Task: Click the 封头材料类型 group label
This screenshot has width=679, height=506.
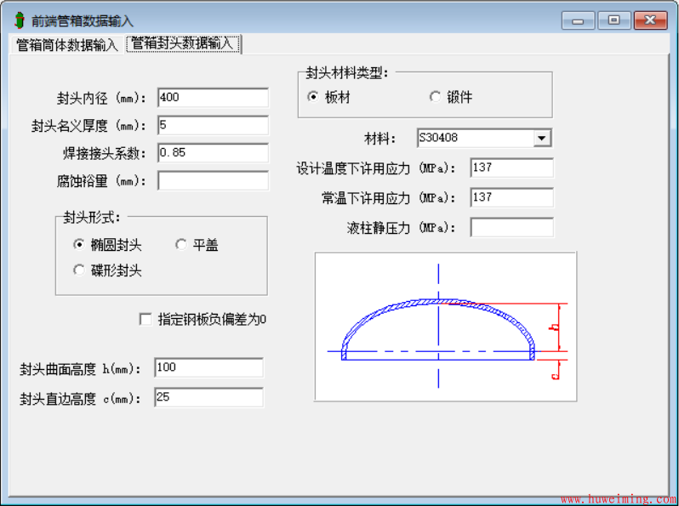Action: click(347, 73)
